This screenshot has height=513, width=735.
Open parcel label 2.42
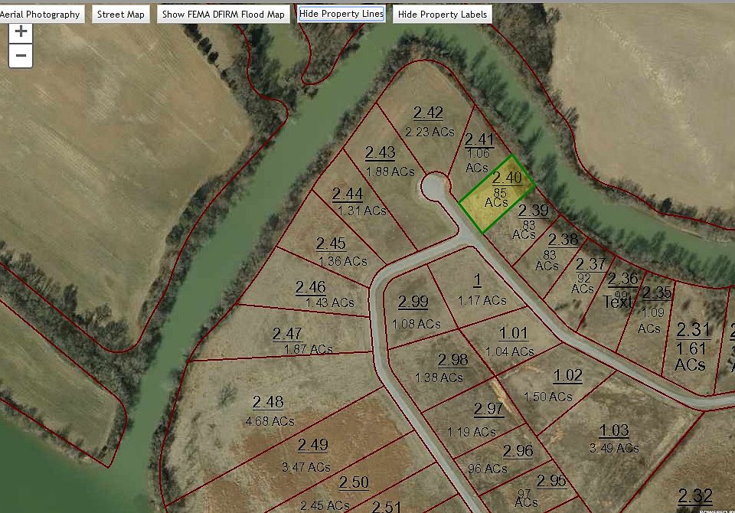[428, 113]
